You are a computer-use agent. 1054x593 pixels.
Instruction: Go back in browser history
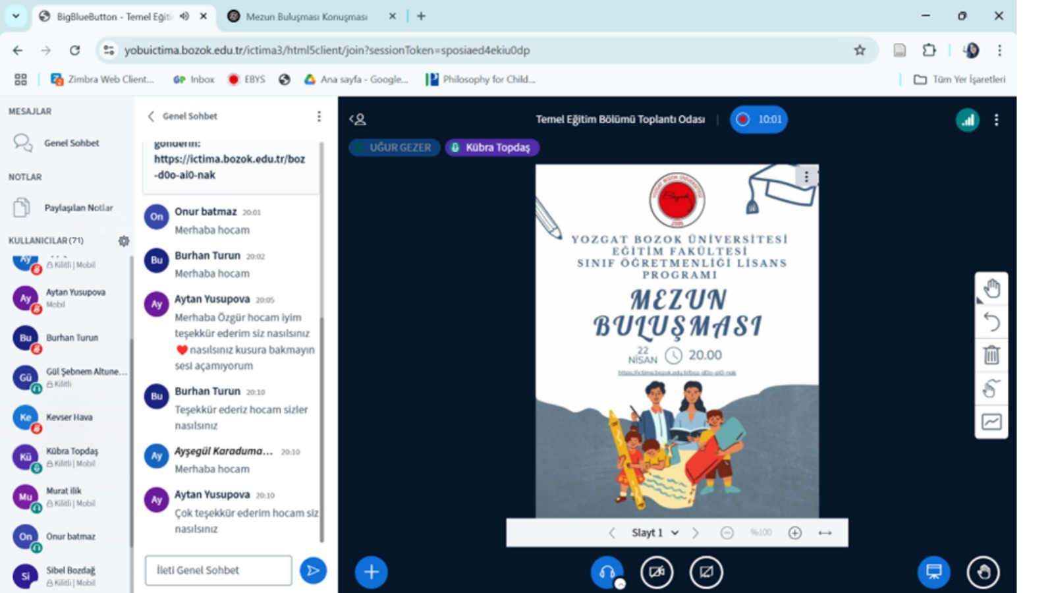click(x=18, y=50)
